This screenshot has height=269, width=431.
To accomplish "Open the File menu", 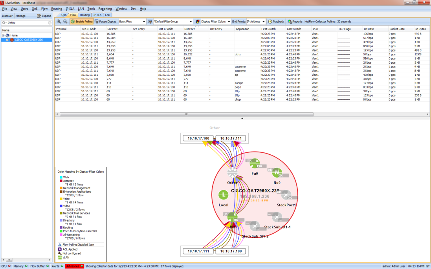I will [5, 9].
